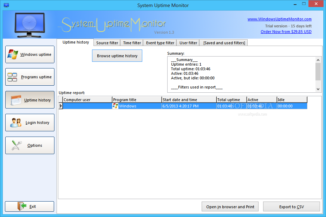This screenshot has width=326, height=217.
Task: Click the Uptime history calendar icon
Action: click(x=16, y=100)
